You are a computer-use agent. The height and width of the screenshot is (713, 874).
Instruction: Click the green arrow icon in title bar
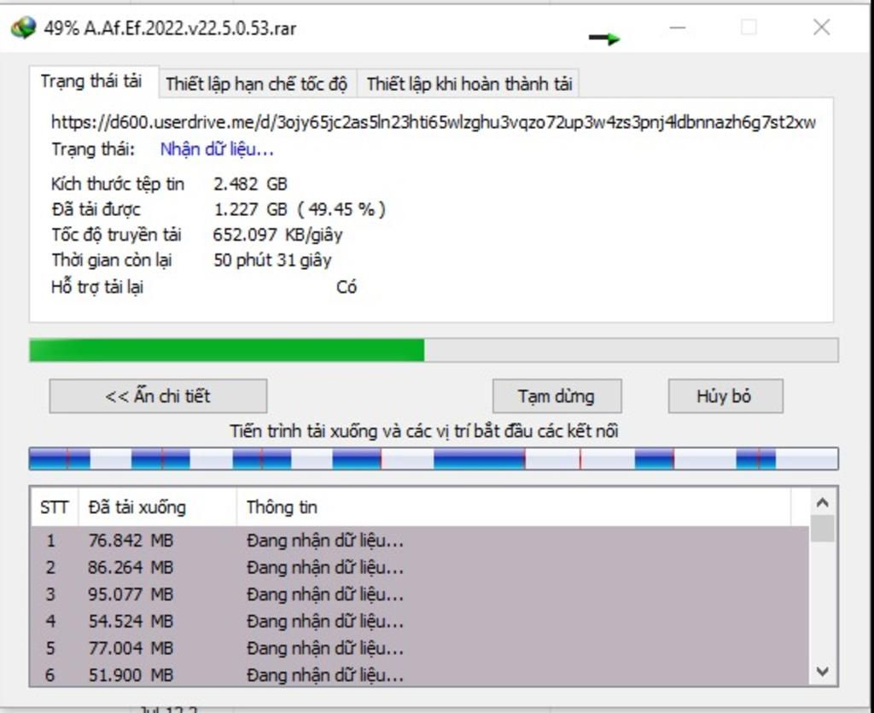605,38
